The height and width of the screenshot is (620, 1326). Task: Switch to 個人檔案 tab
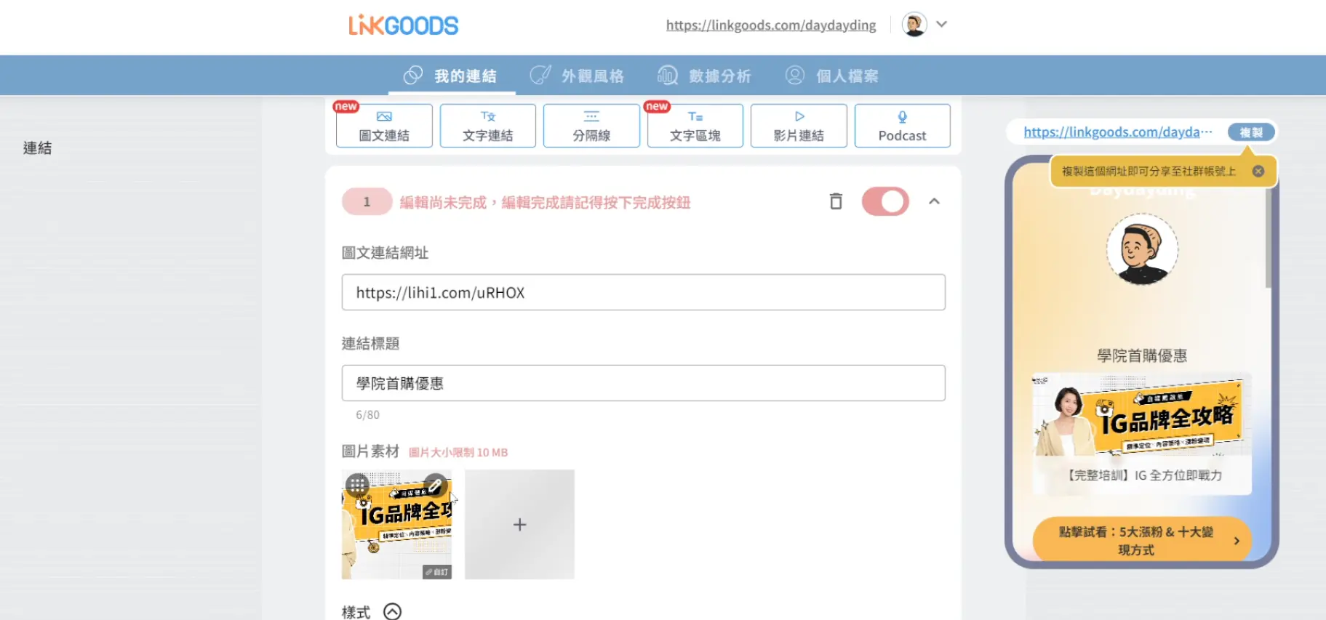click(x=831, y=76)
